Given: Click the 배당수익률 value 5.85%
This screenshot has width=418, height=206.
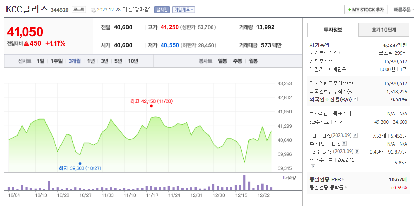Looking at the screenshot, I should click(x=401, y=163).
